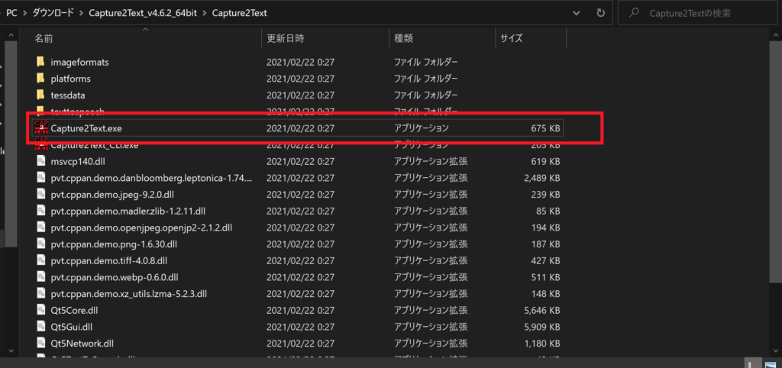Image resolution: width=782 pixels, height=368 pixels.
Task: Click the ファイル フォルダー type of platforms
Action: coord(426,79)
